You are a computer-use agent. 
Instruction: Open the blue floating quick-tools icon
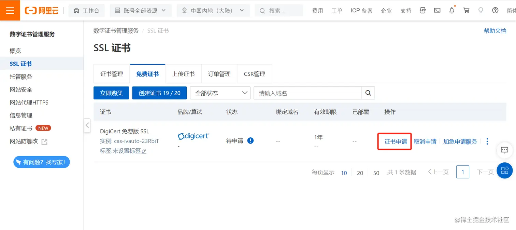point(505,170)
